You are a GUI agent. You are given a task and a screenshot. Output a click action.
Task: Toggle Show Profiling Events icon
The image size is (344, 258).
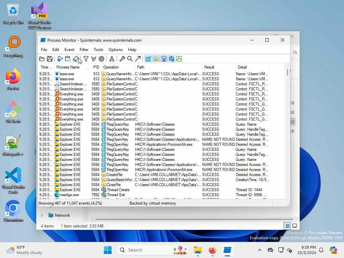pos(179,59)
